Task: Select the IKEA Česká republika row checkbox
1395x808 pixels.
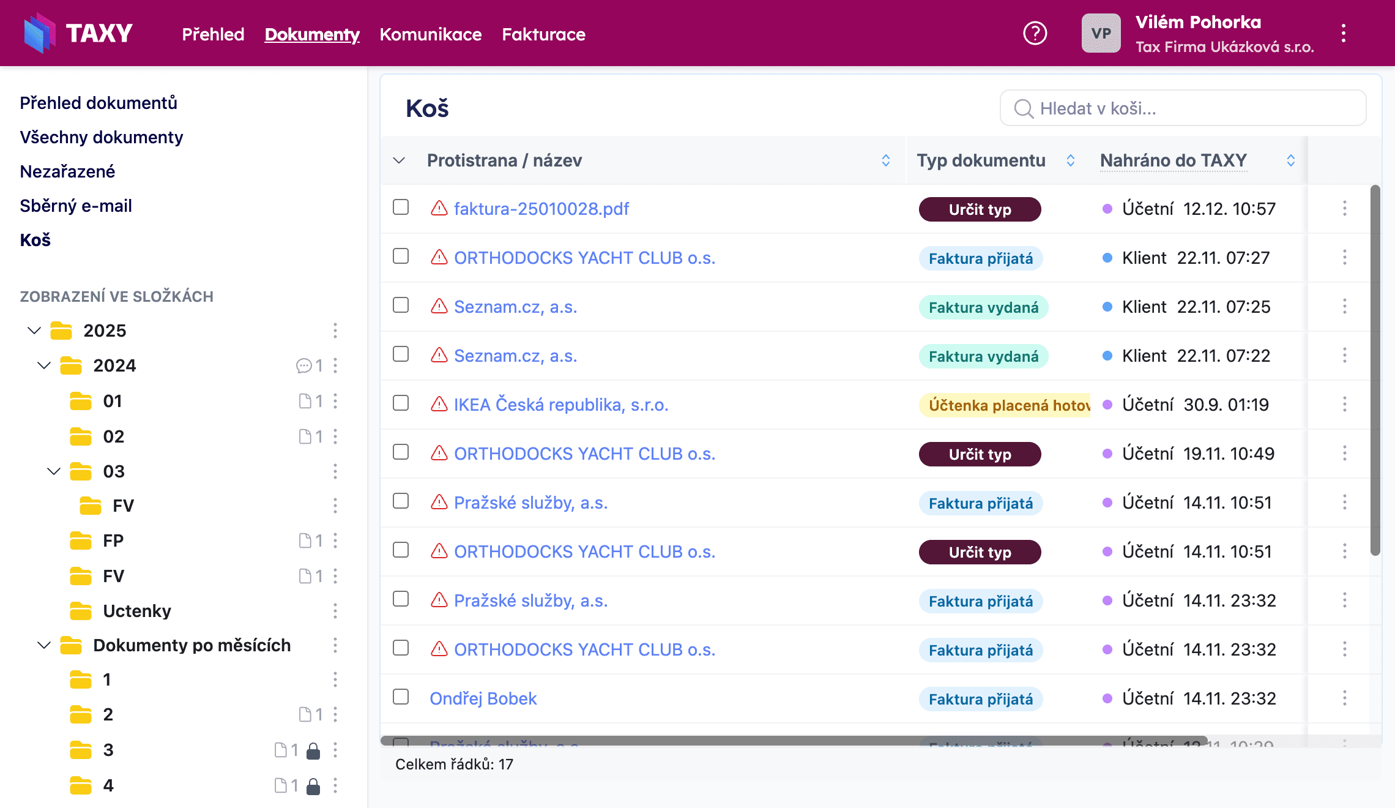Action: 401,403
